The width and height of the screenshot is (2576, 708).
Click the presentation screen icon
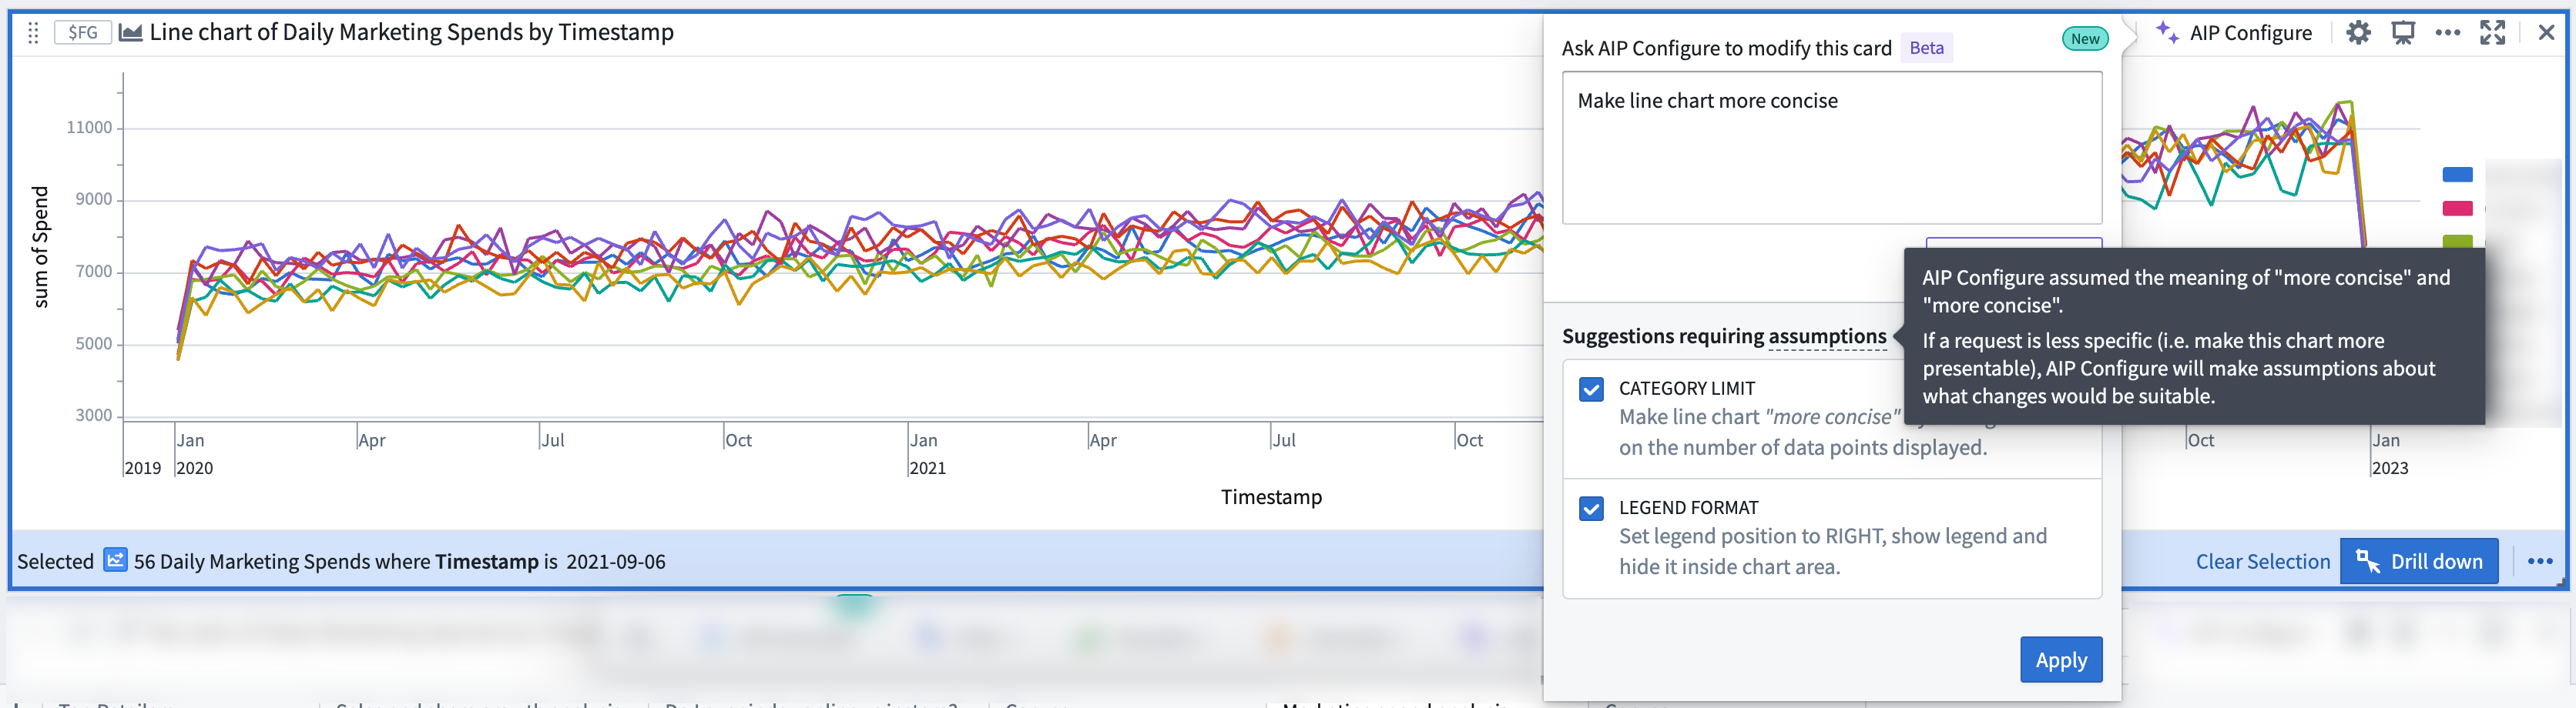tap(2403, 33)
